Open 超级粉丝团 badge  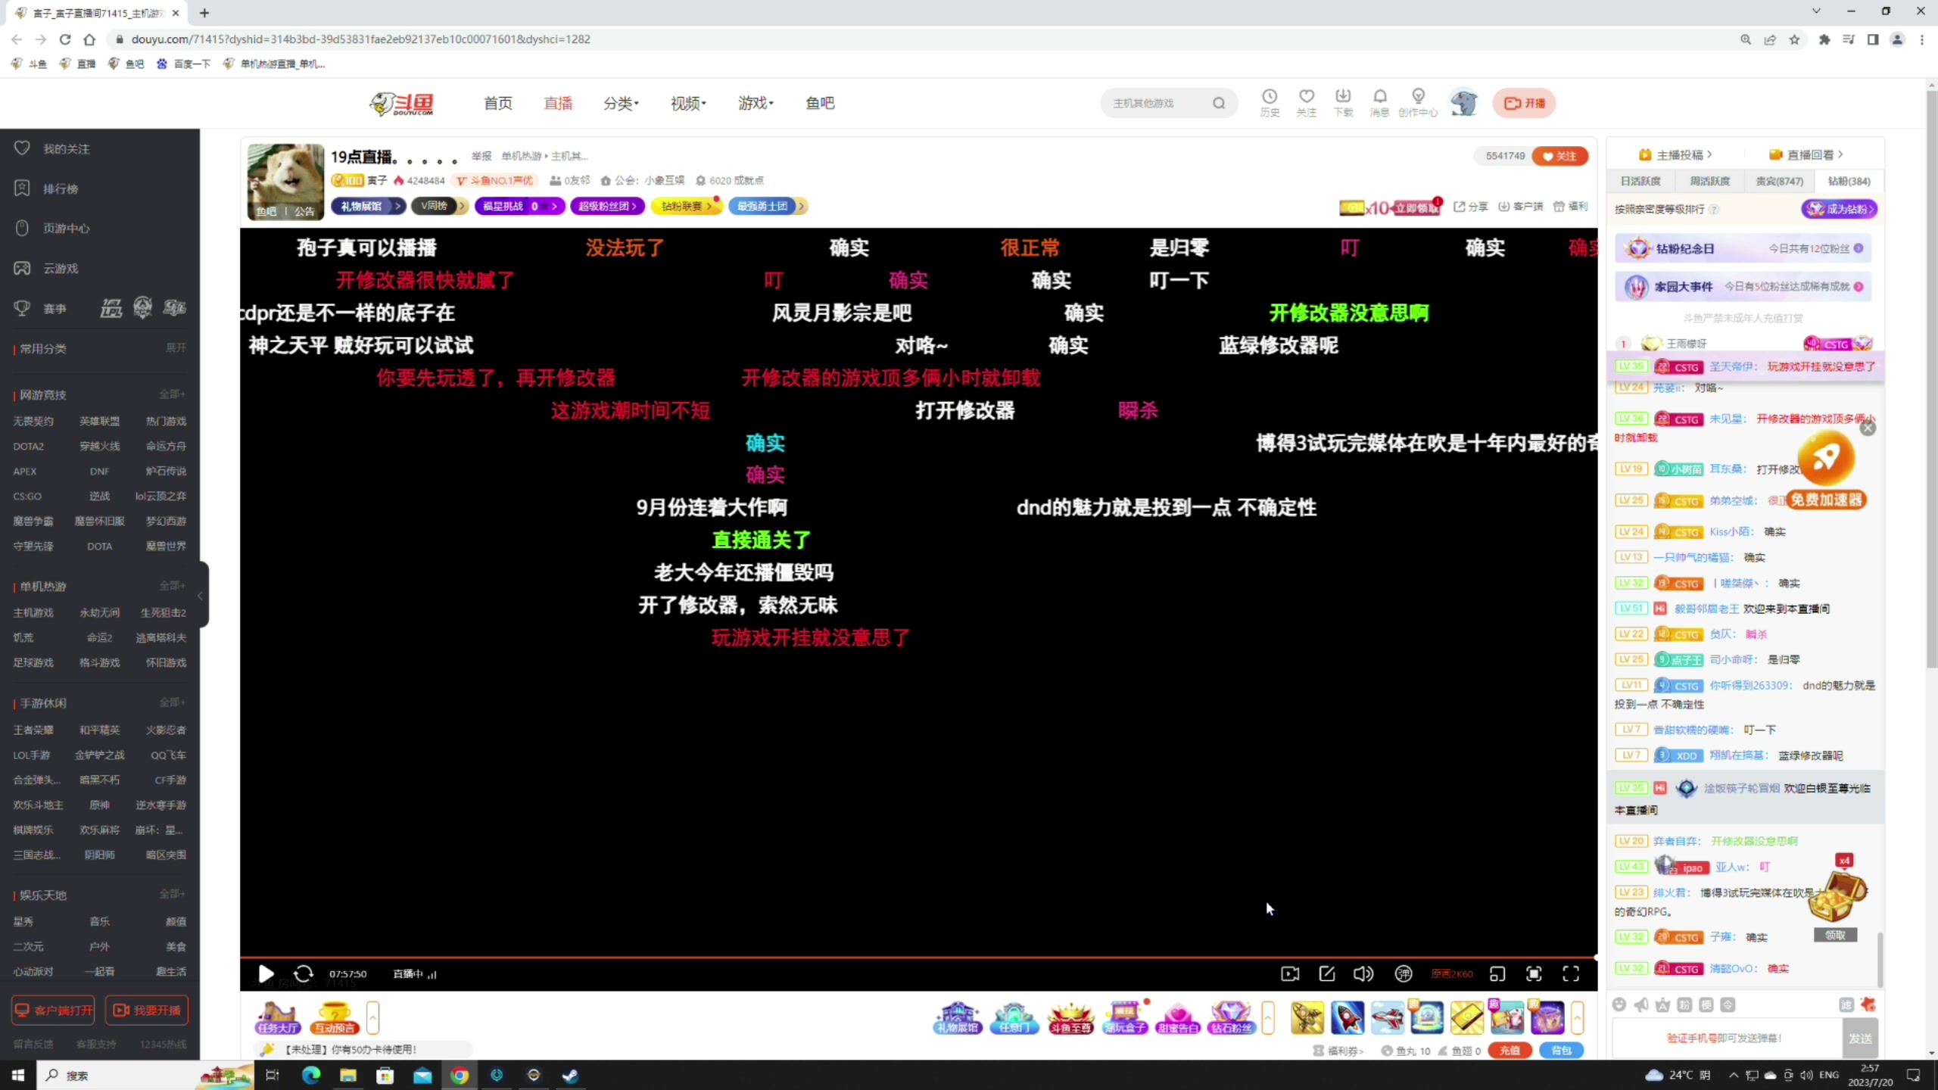[607, 206]
